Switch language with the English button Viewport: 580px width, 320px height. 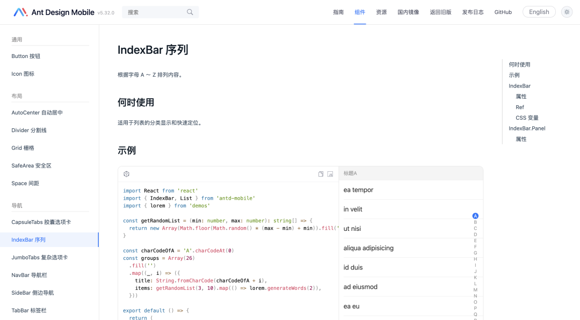539,12
